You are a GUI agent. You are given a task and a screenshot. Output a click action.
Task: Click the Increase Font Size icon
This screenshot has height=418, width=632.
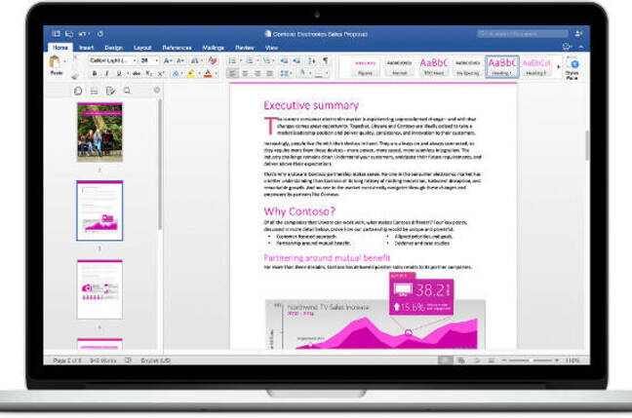(x=168, y=60)
